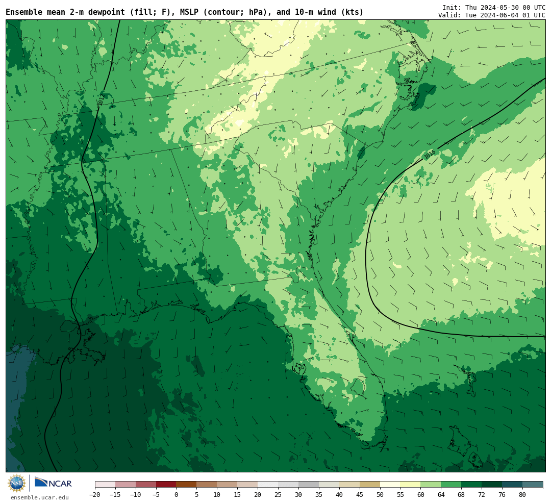Click the 68-72 dark green colorbar swatch

471,485
